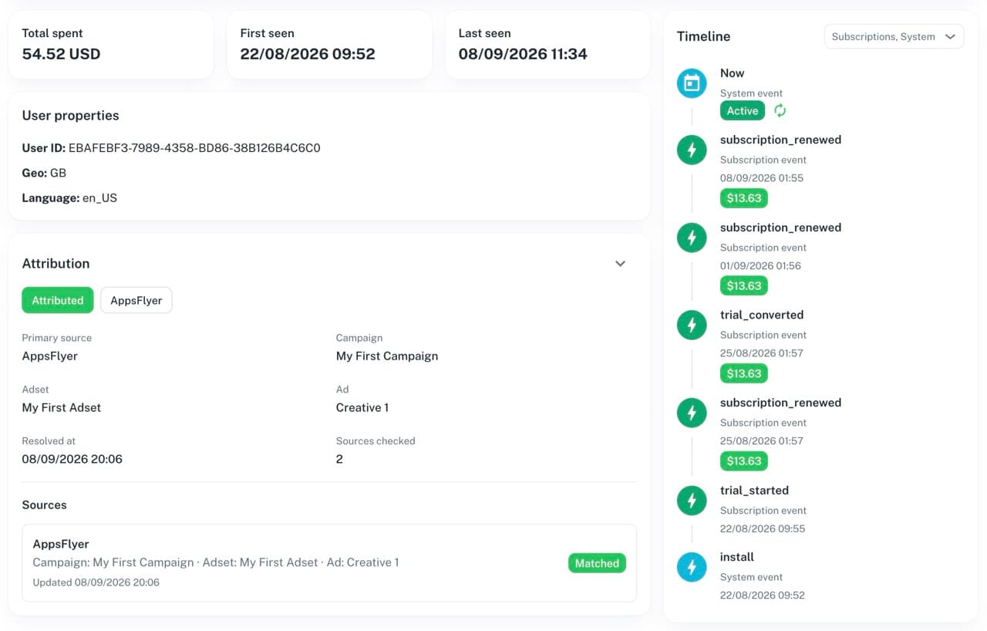The height and width of the screenshot is (631, 987).
Task: Collapse the Attribution section chevron
Action: coord(620,264)
